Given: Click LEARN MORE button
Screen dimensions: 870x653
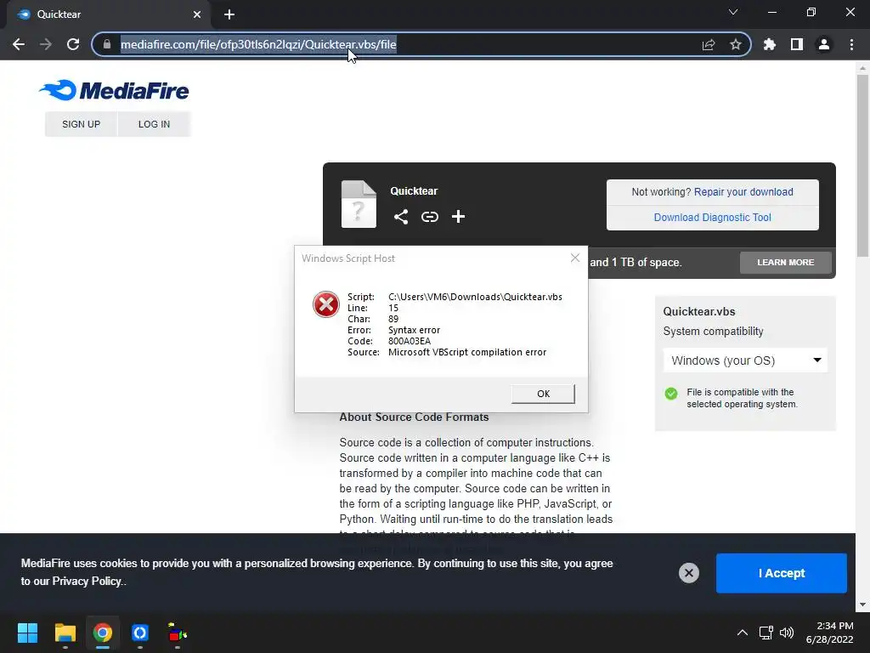Looking at the screenshot, I should pyautogui.click(x=786, y=262).
